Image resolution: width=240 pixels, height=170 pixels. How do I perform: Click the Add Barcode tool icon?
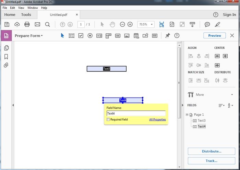pyautogui.click(x=155, y=36)
